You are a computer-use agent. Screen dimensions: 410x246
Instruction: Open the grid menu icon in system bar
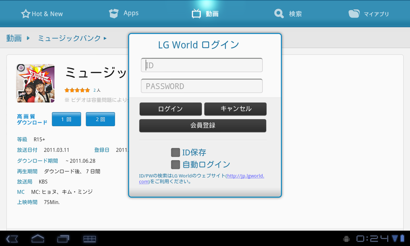[90, 239]
